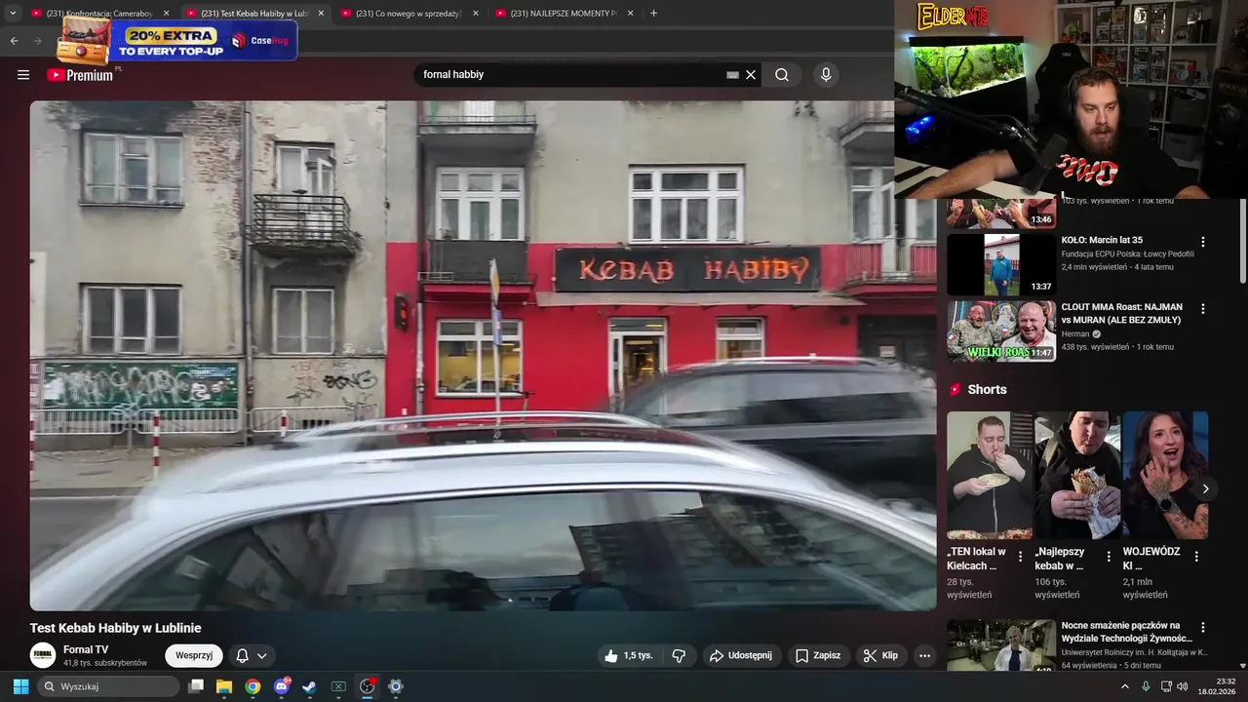Open notification bell for Fornal TV
Image resolution: width=1248 pixels, height=702 pixels.
coord(243,656)
